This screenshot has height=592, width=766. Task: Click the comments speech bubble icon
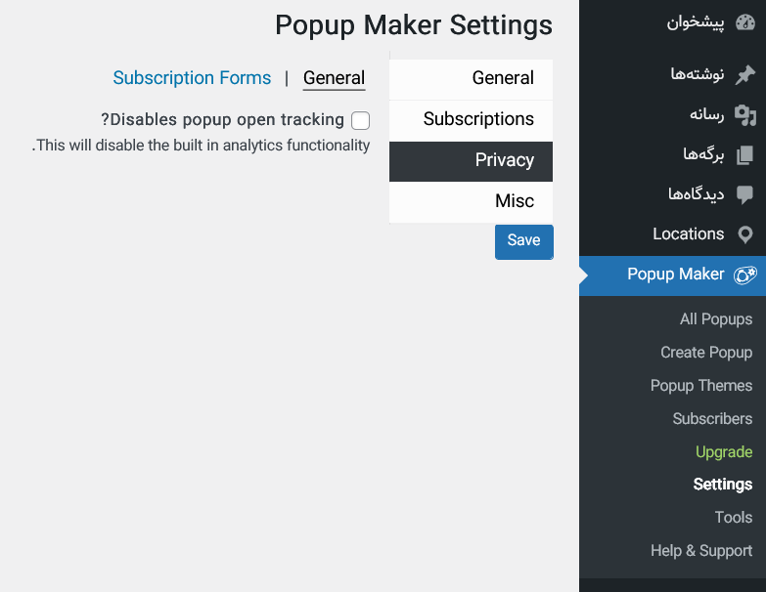pyautogui.click(x=745, y=195)
